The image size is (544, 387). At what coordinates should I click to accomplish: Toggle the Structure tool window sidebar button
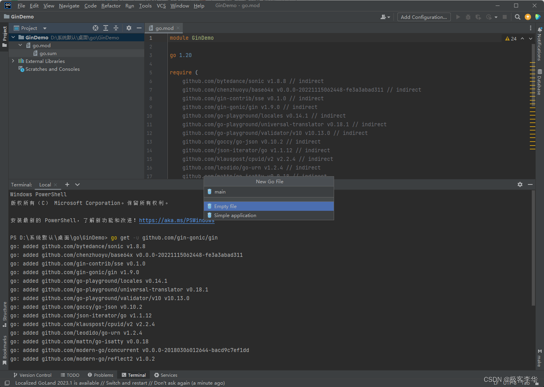point(5,314)
